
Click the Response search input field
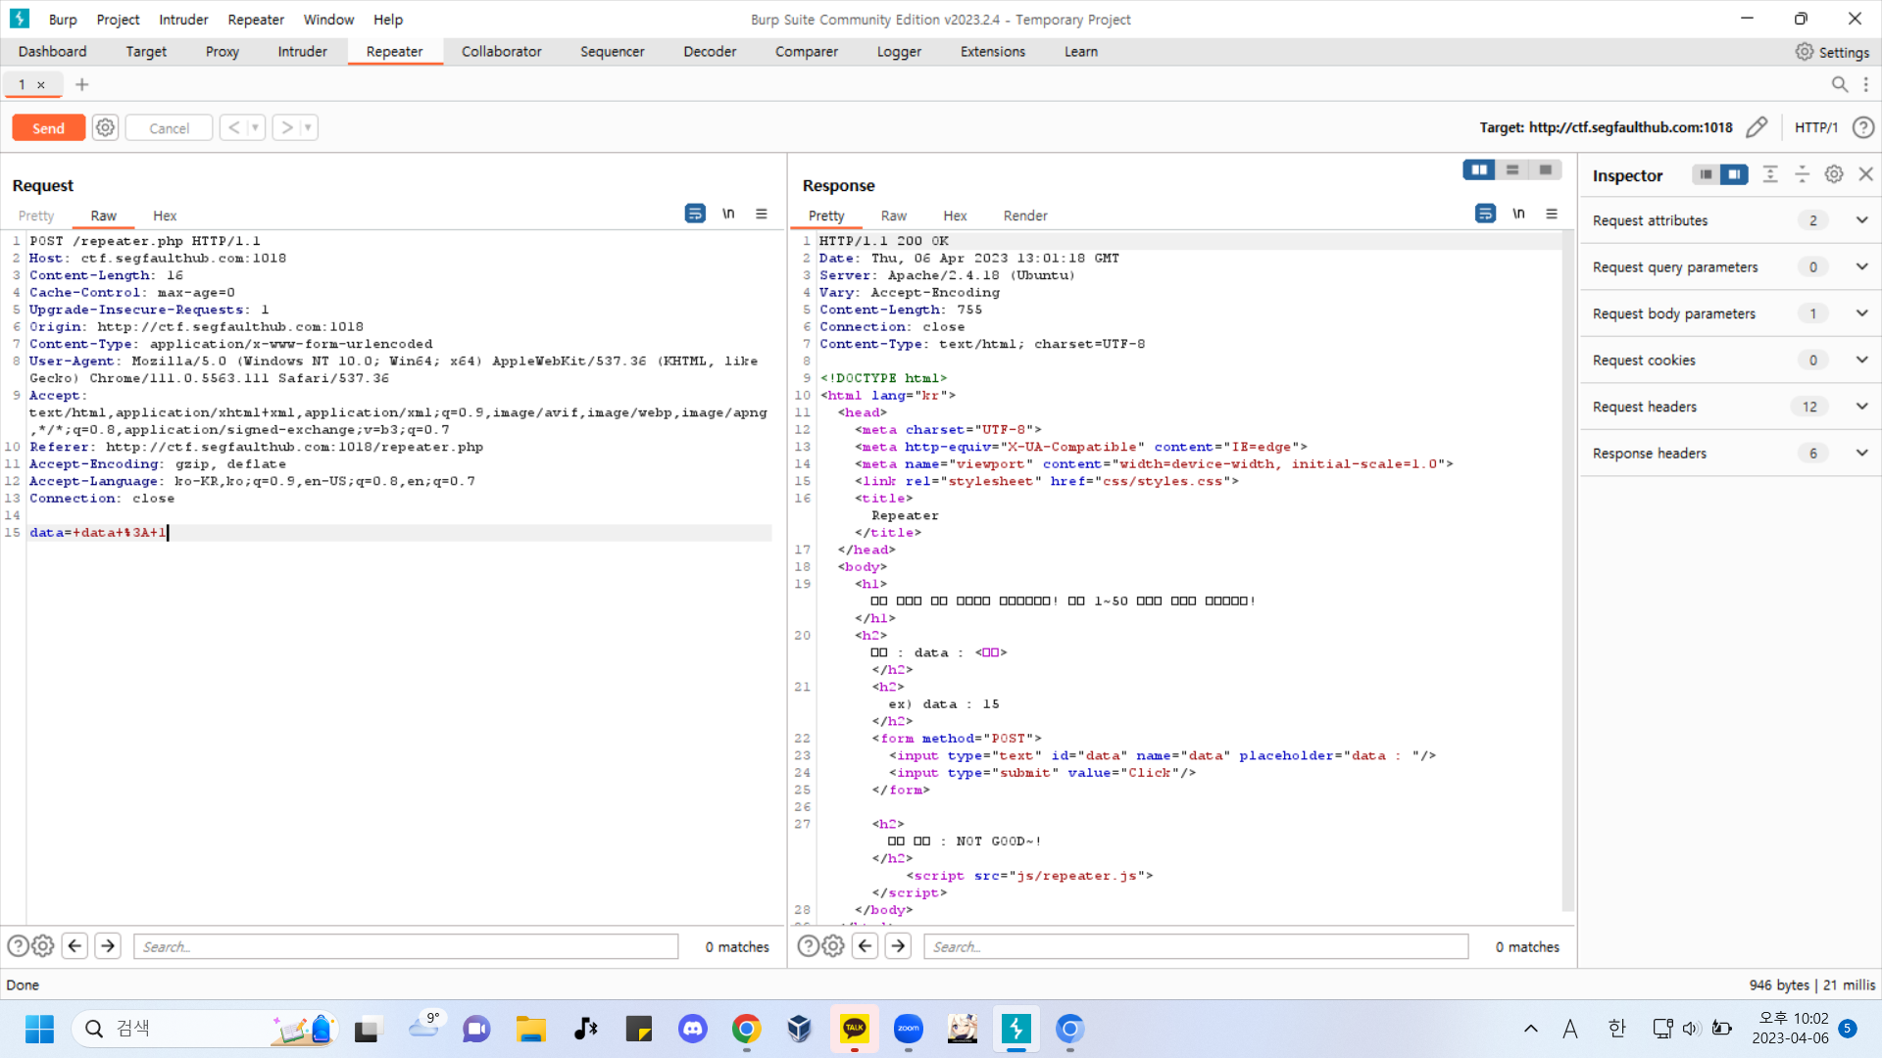[1195, 946]
